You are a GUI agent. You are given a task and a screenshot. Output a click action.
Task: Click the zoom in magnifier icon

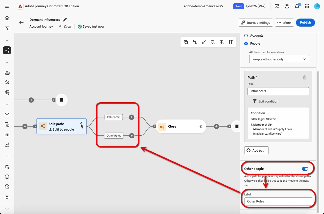click(x=222, y=42)
